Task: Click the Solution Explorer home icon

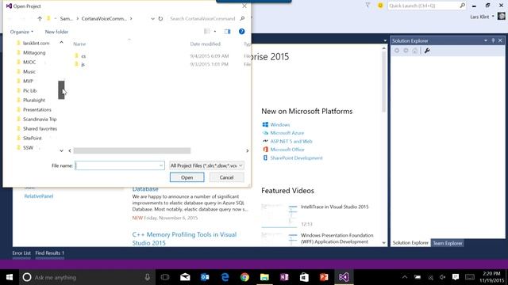Action: click(x=414, y=51)
